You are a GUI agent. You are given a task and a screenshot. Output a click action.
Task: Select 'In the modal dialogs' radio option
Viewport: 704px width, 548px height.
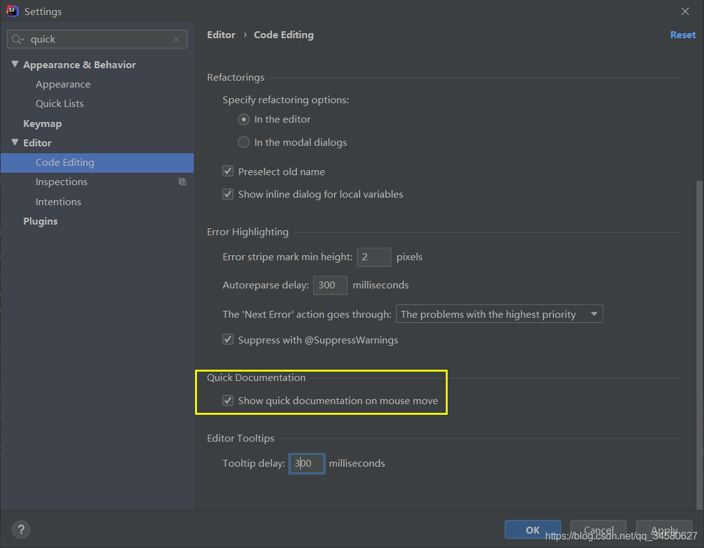[x=244, y=143]
